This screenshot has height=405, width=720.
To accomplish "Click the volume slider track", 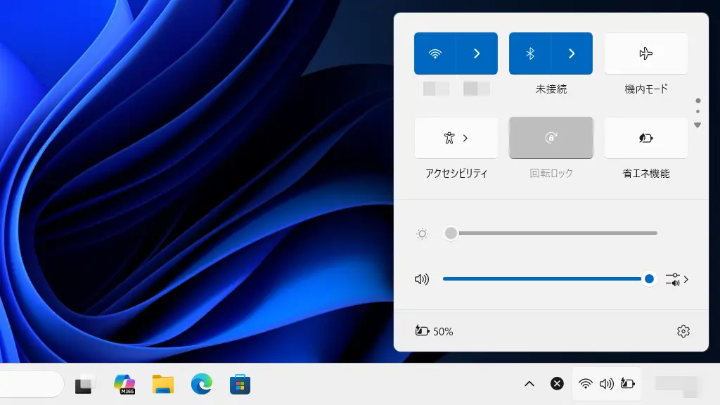I will pyautogui.click(x=541, y=279).
